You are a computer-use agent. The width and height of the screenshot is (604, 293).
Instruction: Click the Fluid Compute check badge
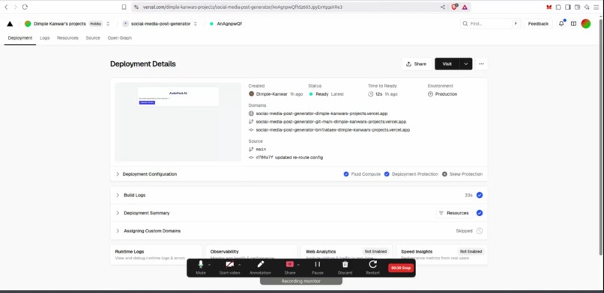pyautogui.click(x=346, y=174)
